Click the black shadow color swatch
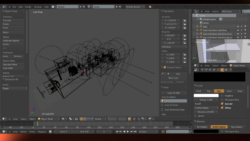 206,132
